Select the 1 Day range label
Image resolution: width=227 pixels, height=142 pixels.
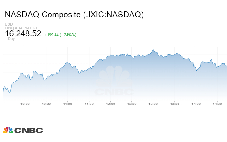tap(10, 39)
